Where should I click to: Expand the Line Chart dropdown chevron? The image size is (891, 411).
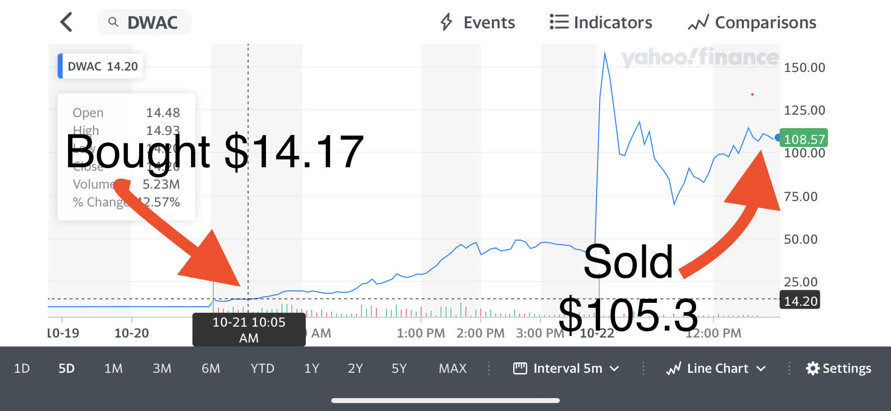point(761,368)
